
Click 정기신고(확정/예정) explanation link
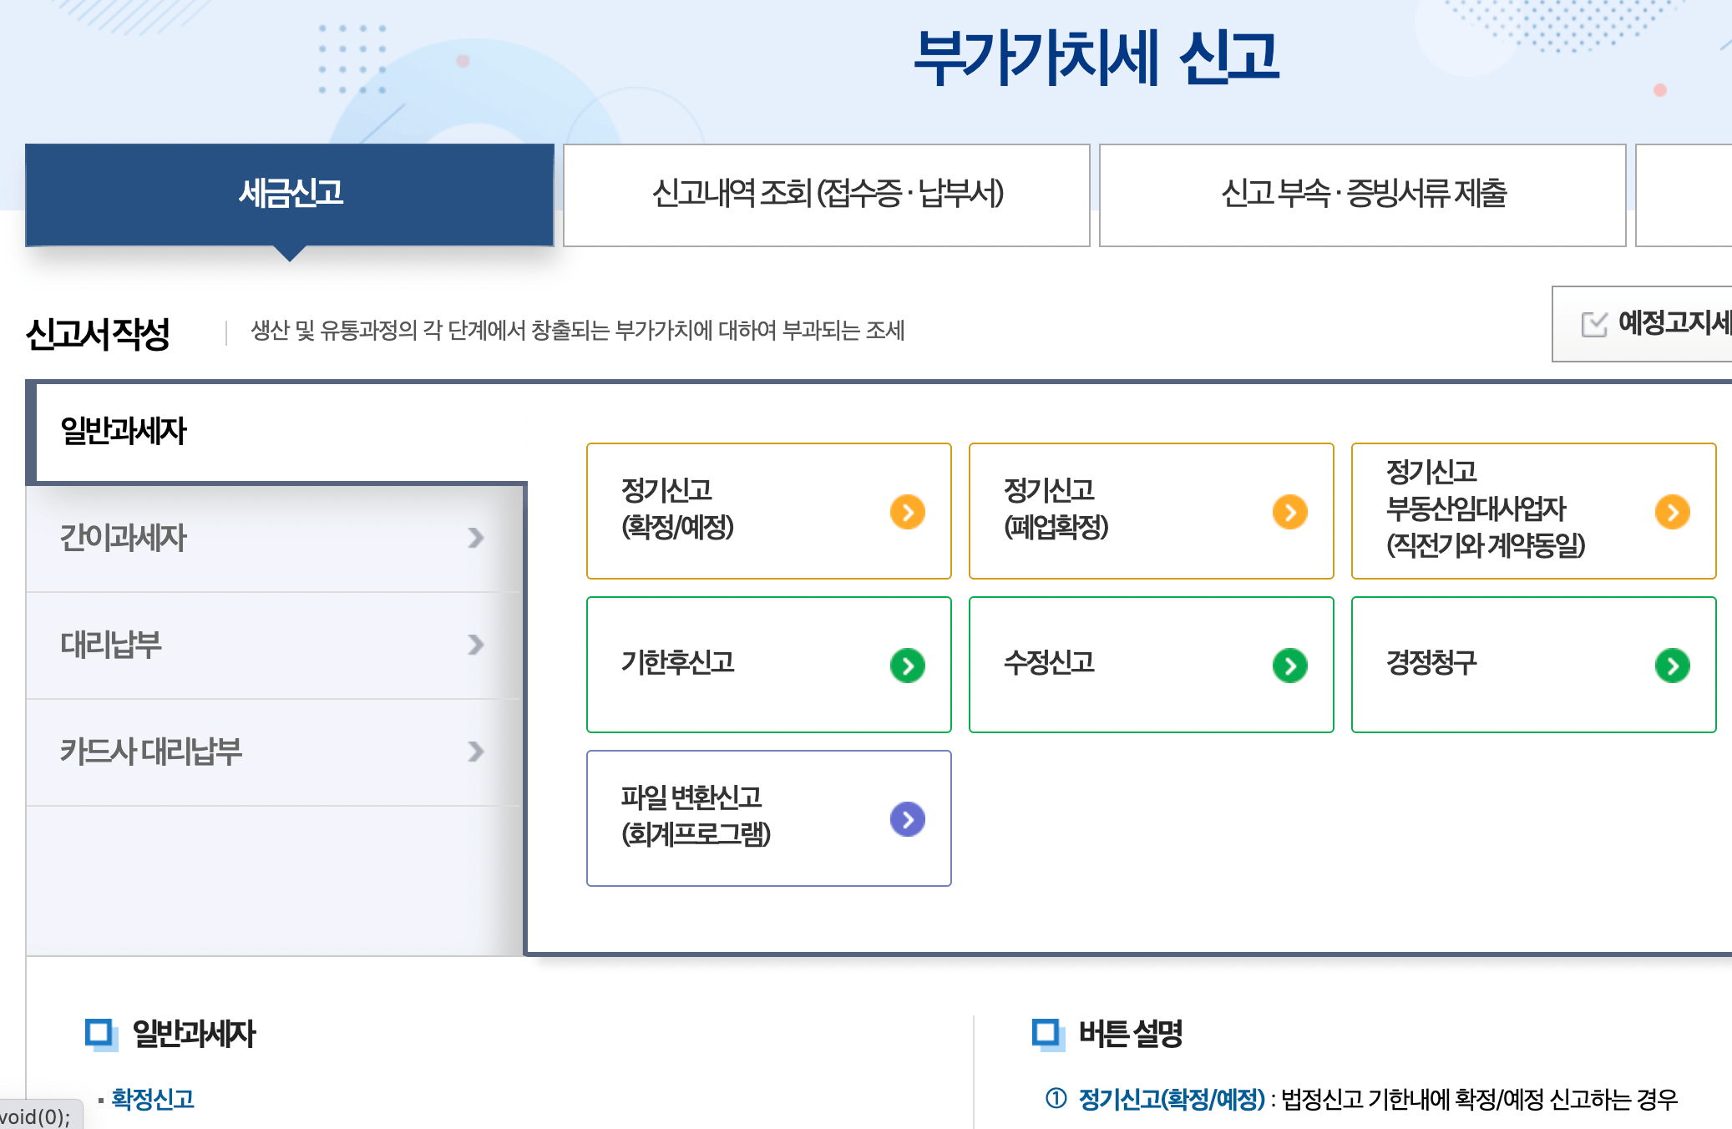tap(1171, 1099)
